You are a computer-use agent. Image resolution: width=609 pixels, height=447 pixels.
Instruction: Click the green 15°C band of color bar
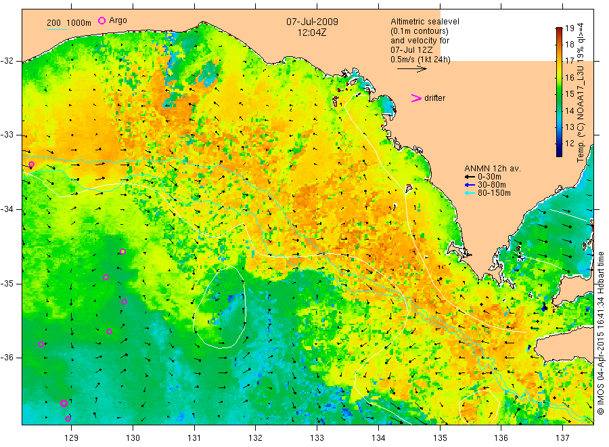(x=559, y=93)
